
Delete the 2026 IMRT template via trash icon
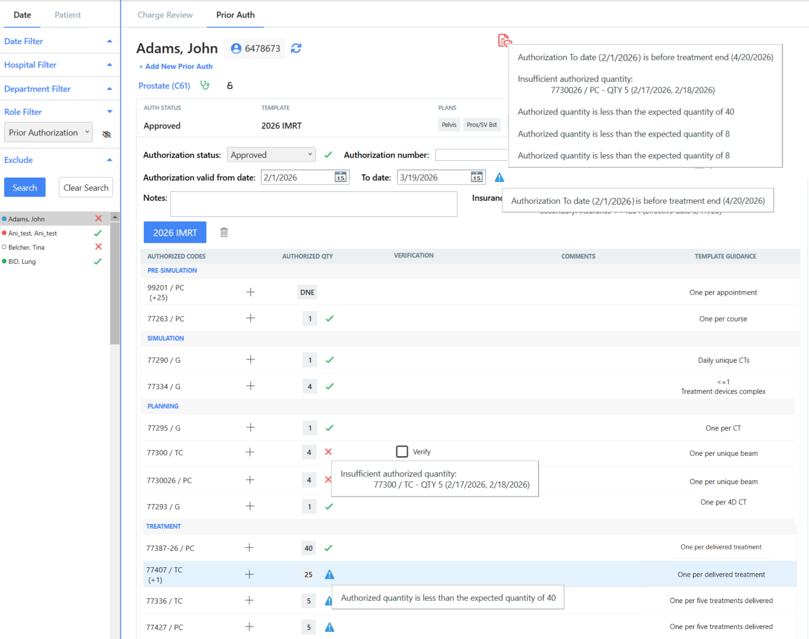[224, 232]
